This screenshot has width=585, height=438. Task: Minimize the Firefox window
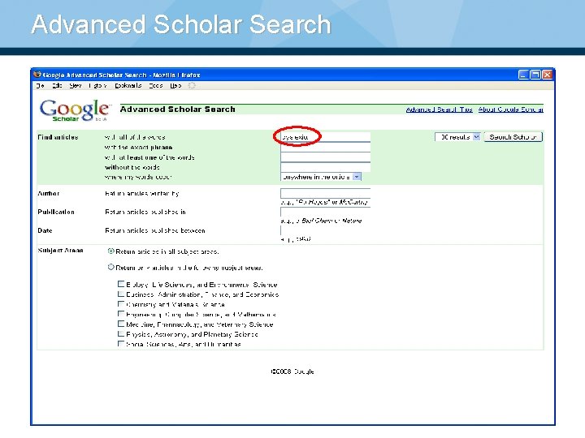(x=524, y=75)
